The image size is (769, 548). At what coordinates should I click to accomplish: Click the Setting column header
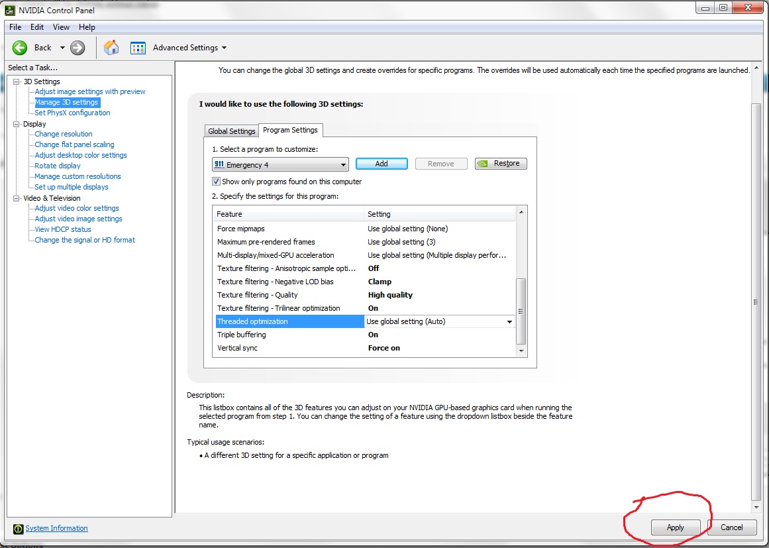pos(439,214)
